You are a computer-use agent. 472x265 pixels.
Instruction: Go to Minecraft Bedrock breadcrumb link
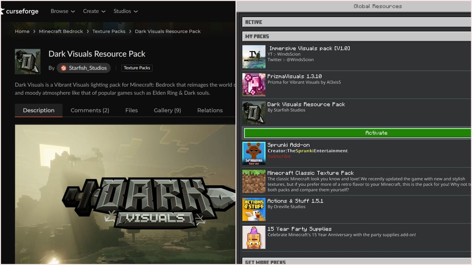click(61, 31)
